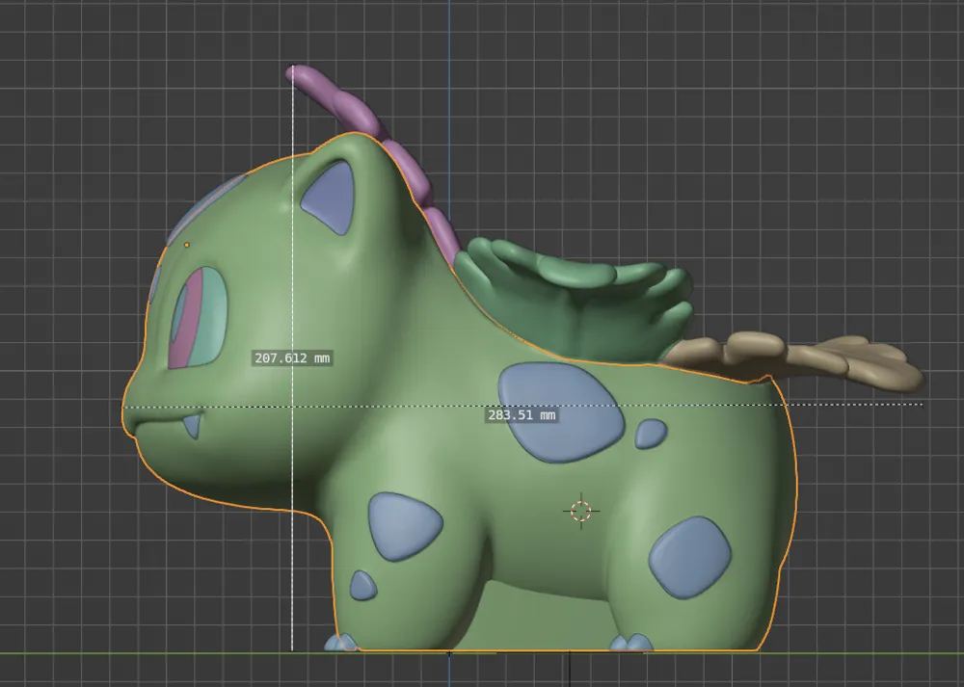Click the model's large eye

[198, 317]
